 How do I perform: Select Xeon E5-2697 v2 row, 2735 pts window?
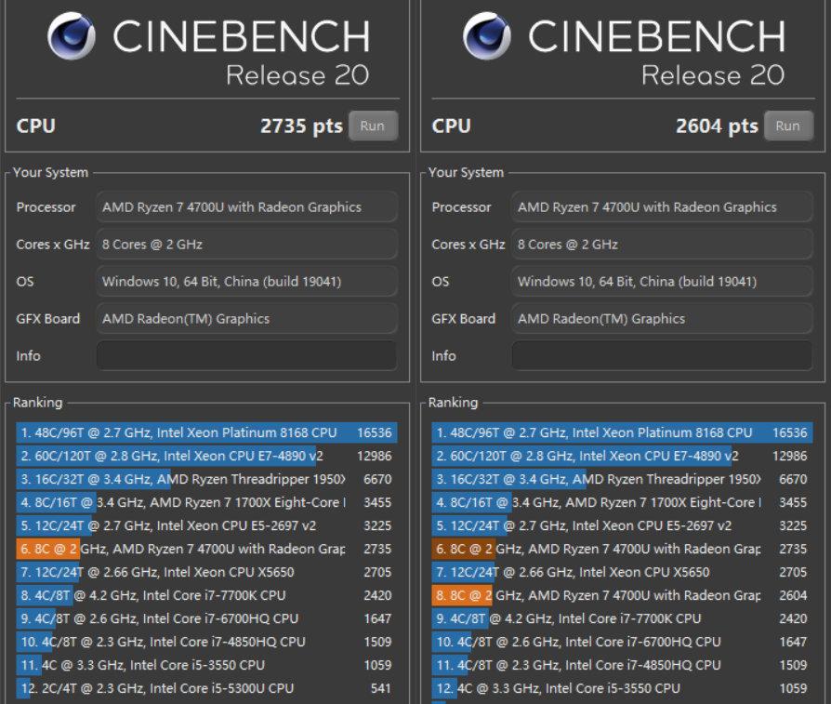click(206, 525)
